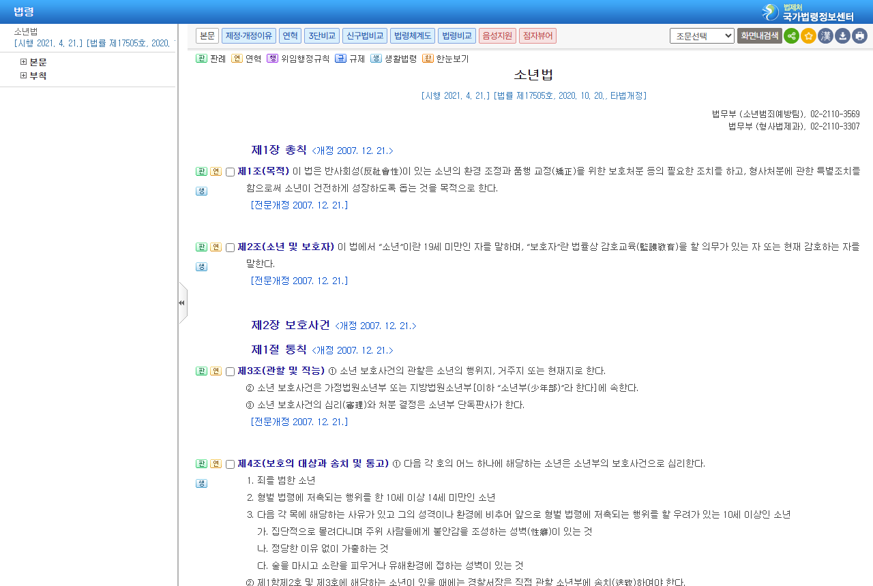Print the law with printer icon
Screen dimensions: 873x586
pyautogui.click(x=859, y=36)
